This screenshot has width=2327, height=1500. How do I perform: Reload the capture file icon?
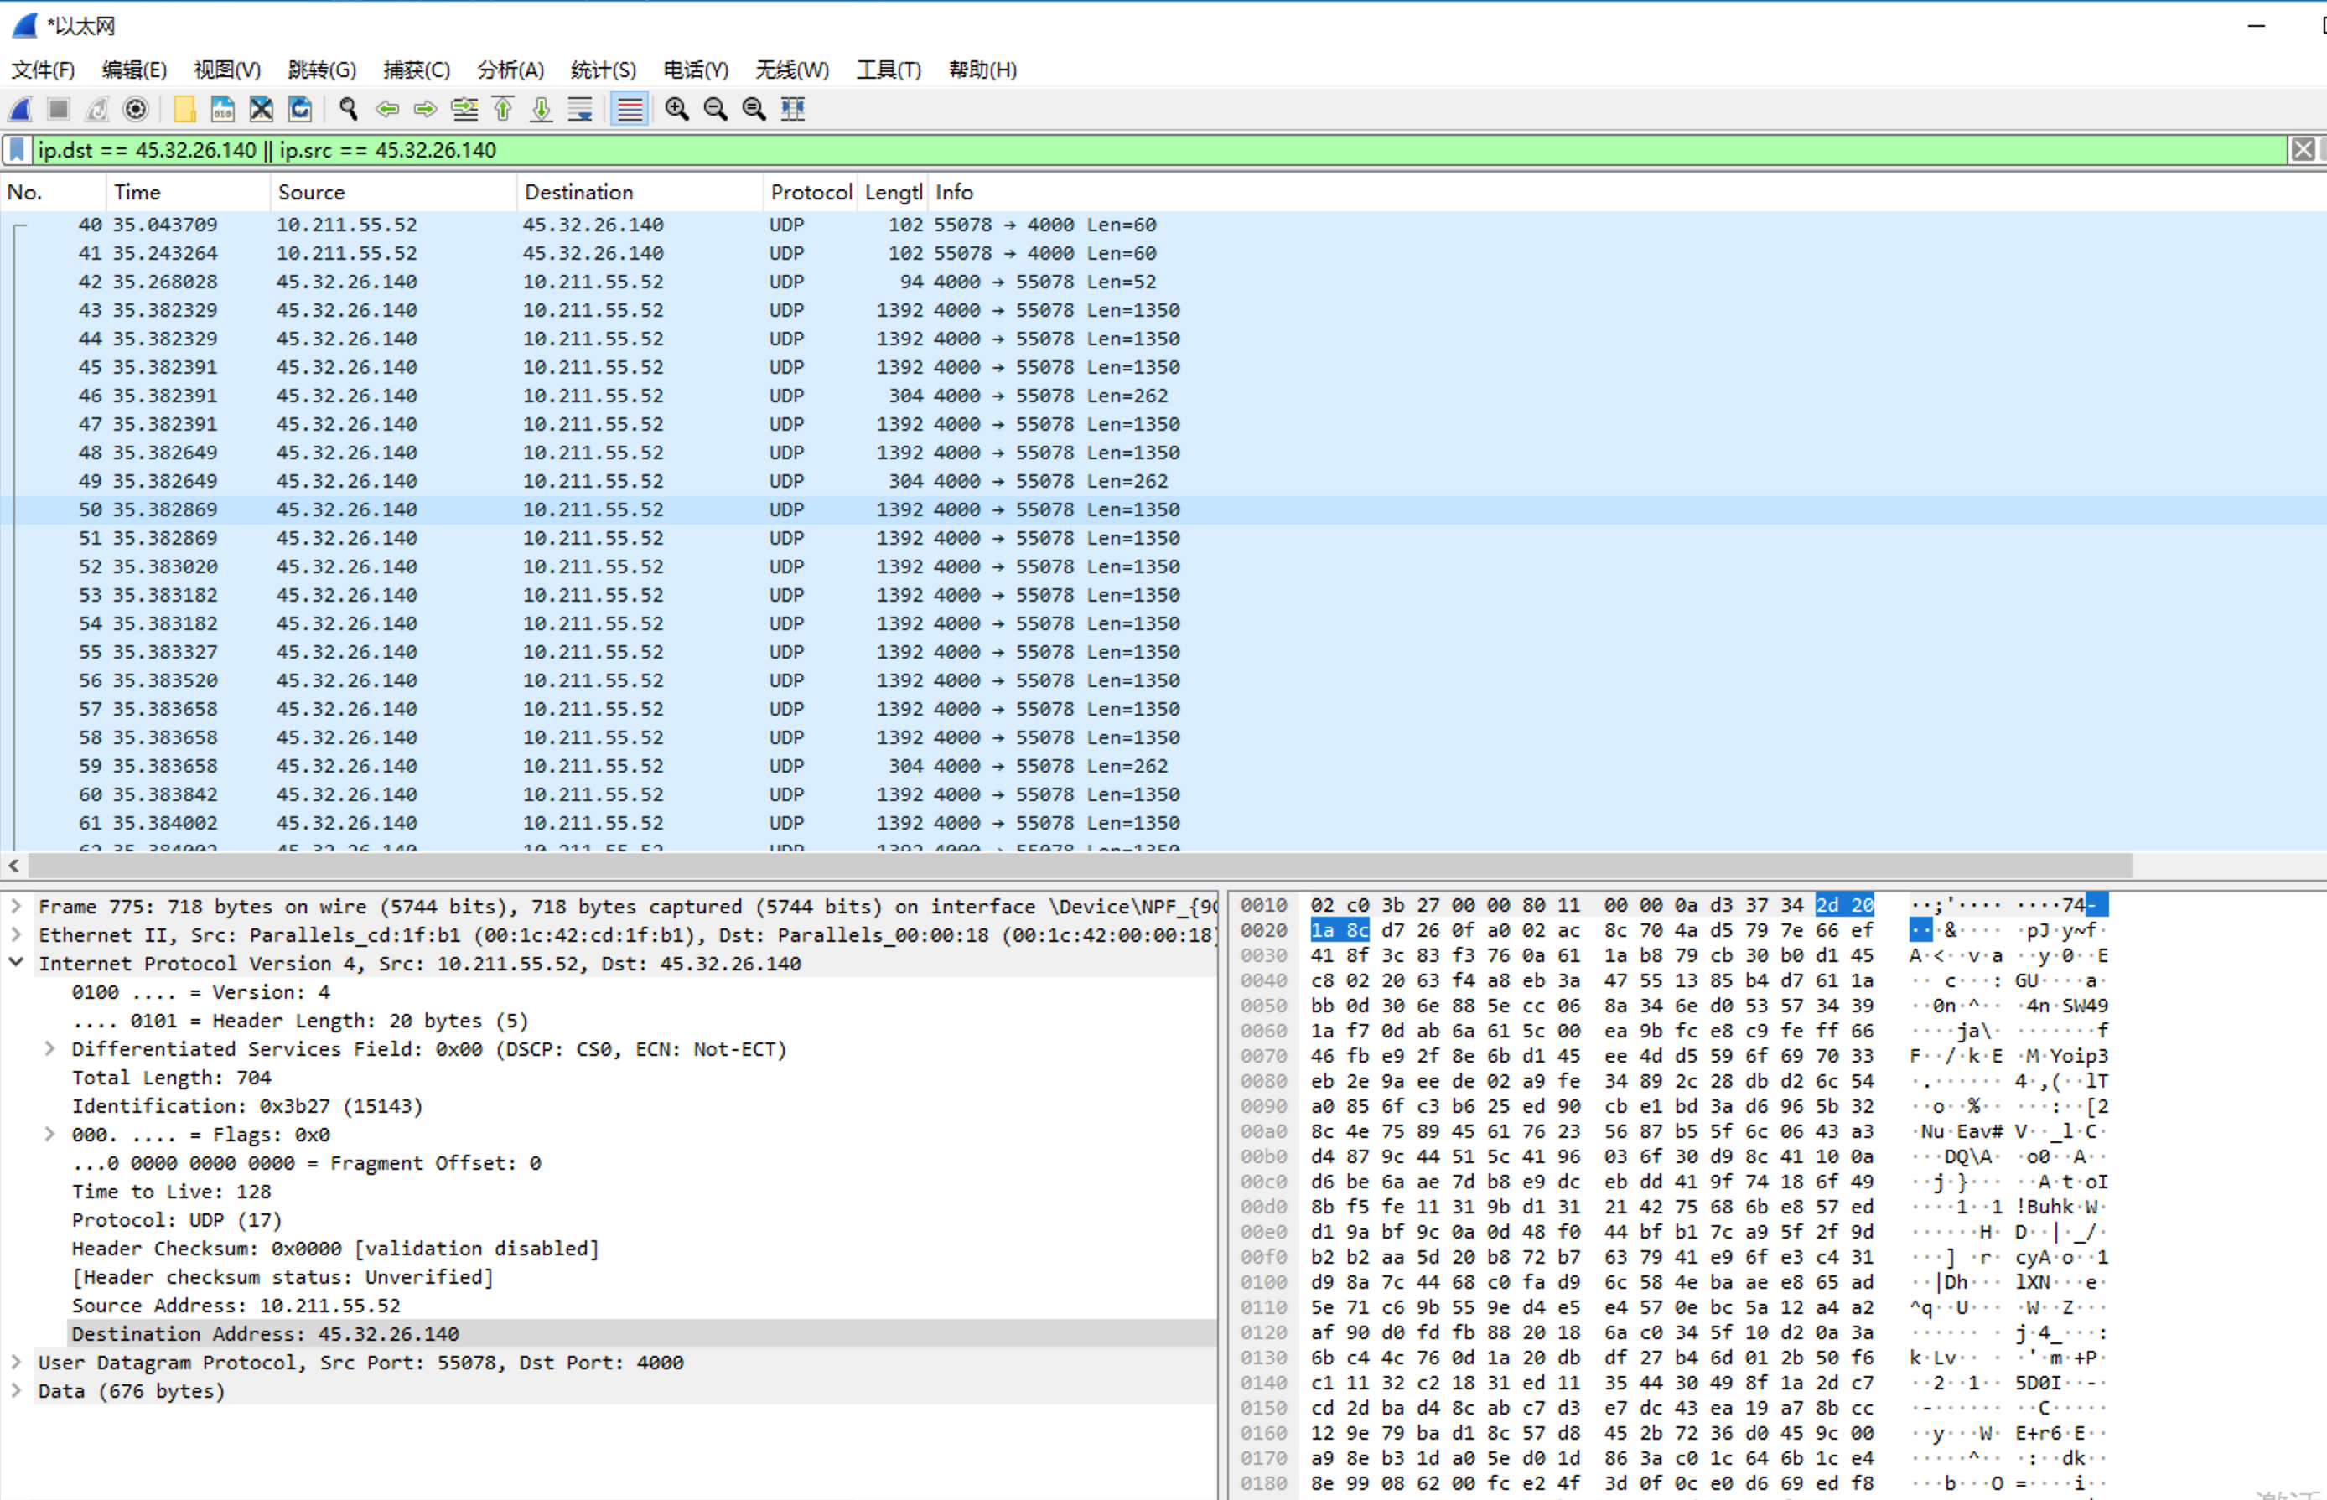pos(300,109)
